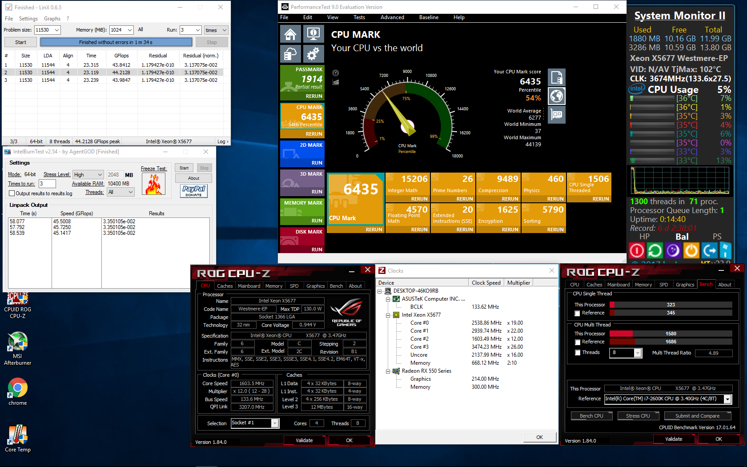Open Memory (MiB) dropdown in LinX
Image resolution: width=747 pixels, height=467 pixels.
[129, 30]
